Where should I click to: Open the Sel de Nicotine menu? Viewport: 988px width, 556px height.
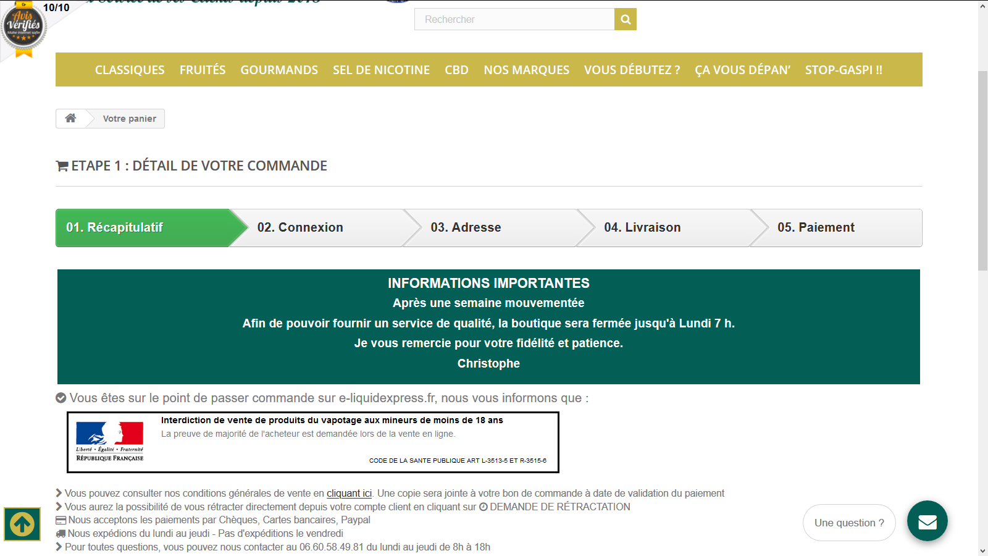click(381, 70)
